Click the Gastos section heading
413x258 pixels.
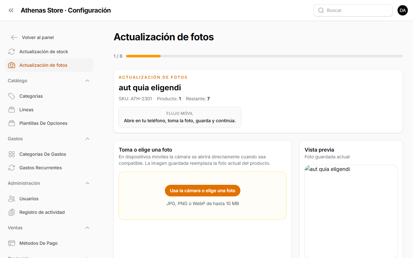[15, 139]
